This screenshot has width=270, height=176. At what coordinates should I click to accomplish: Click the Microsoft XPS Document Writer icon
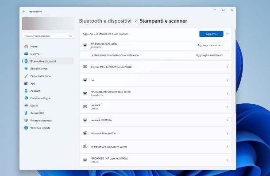[85, 146]
